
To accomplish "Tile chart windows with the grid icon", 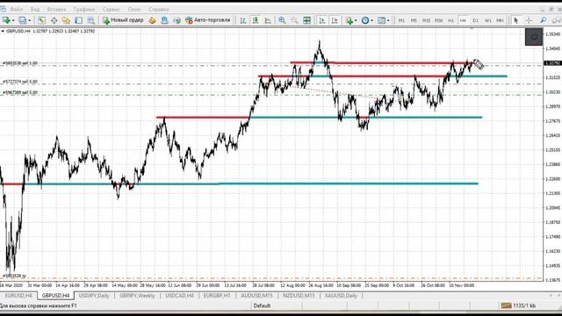I will point(306,20).
